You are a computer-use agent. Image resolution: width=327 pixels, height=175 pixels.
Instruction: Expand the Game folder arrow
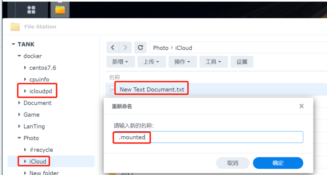19,115
